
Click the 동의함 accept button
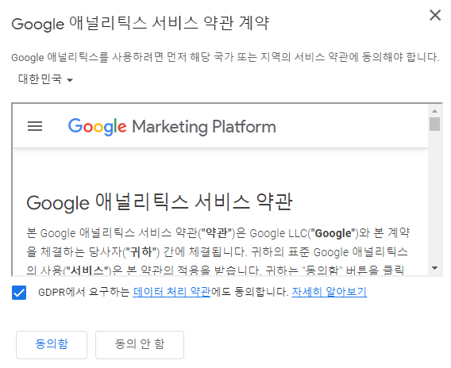tap(52, 344)
